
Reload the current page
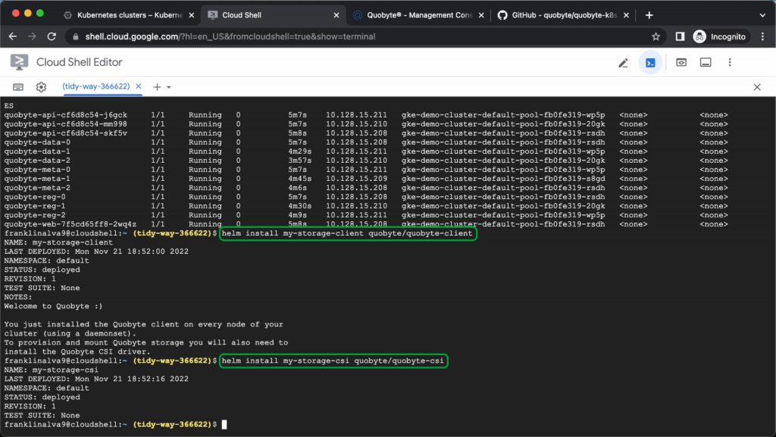[52, 36]
